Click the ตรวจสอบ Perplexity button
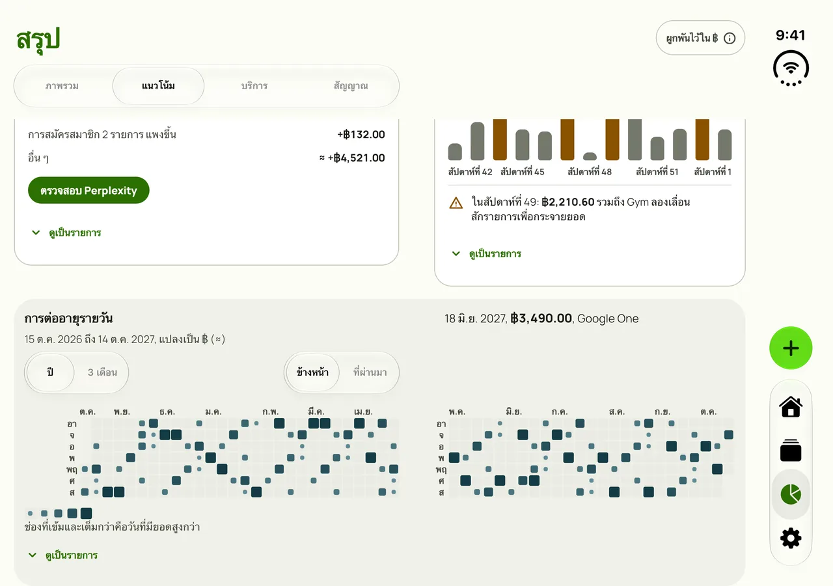833x586 pixels. click(x=89, y=190)
